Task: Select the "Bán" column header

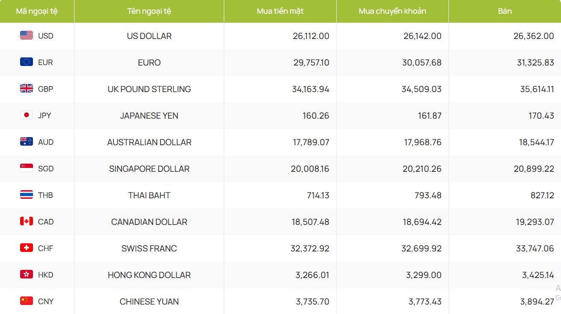Action: pos(505,11)
